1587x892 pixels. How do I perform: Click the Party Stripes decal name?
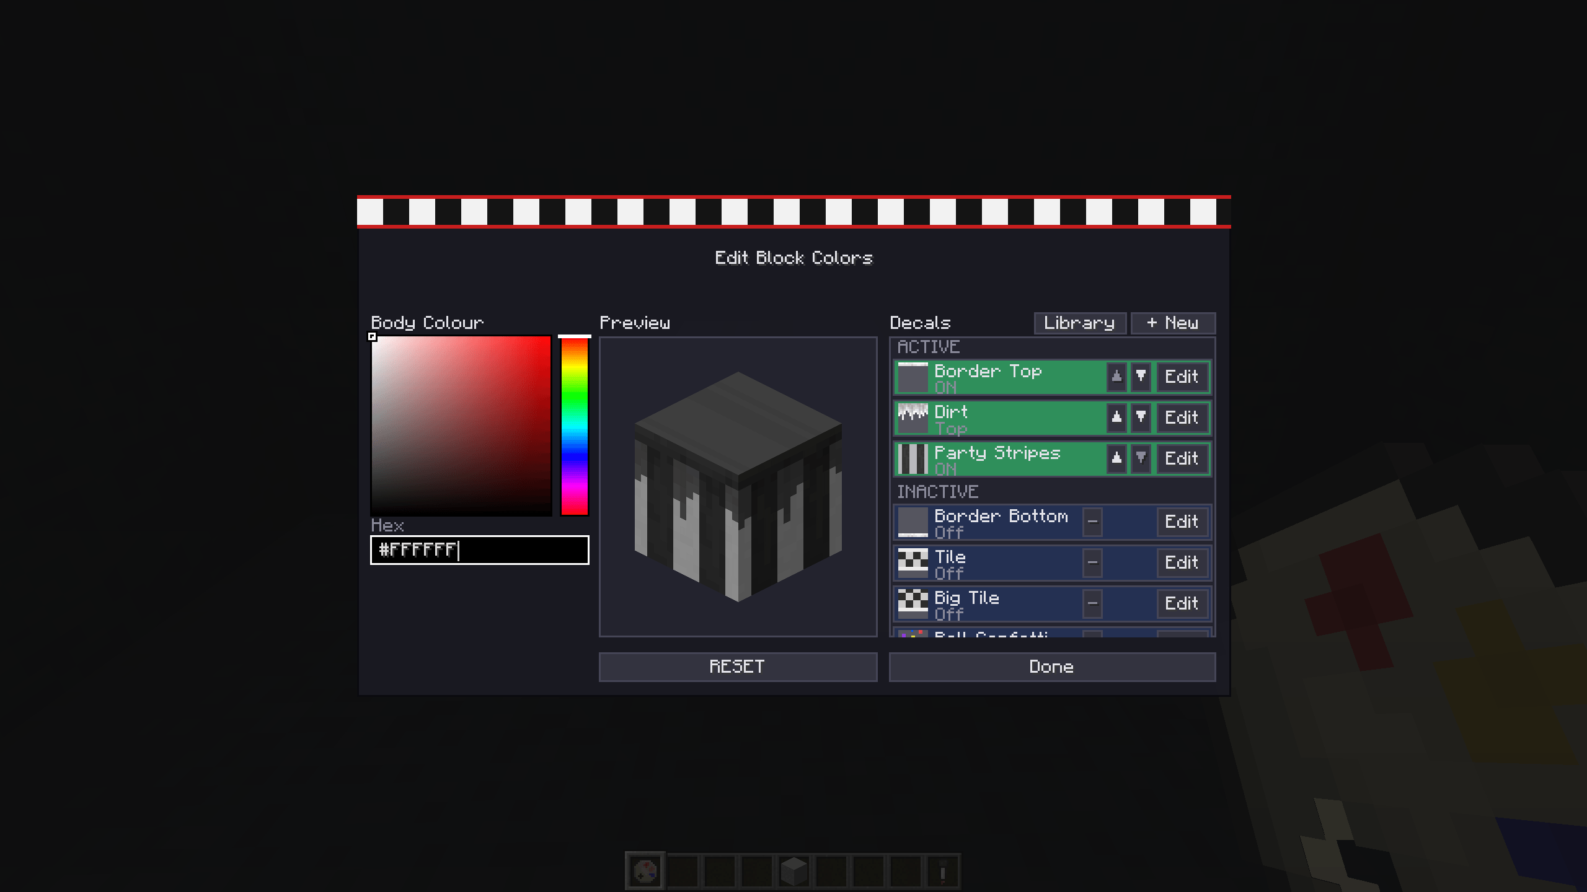pos(997,453)
